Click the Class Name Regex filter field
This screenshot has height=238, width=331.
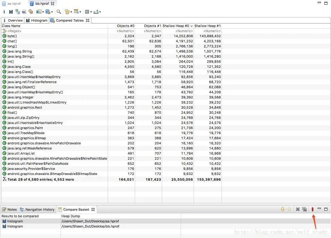tap(54, 31)
